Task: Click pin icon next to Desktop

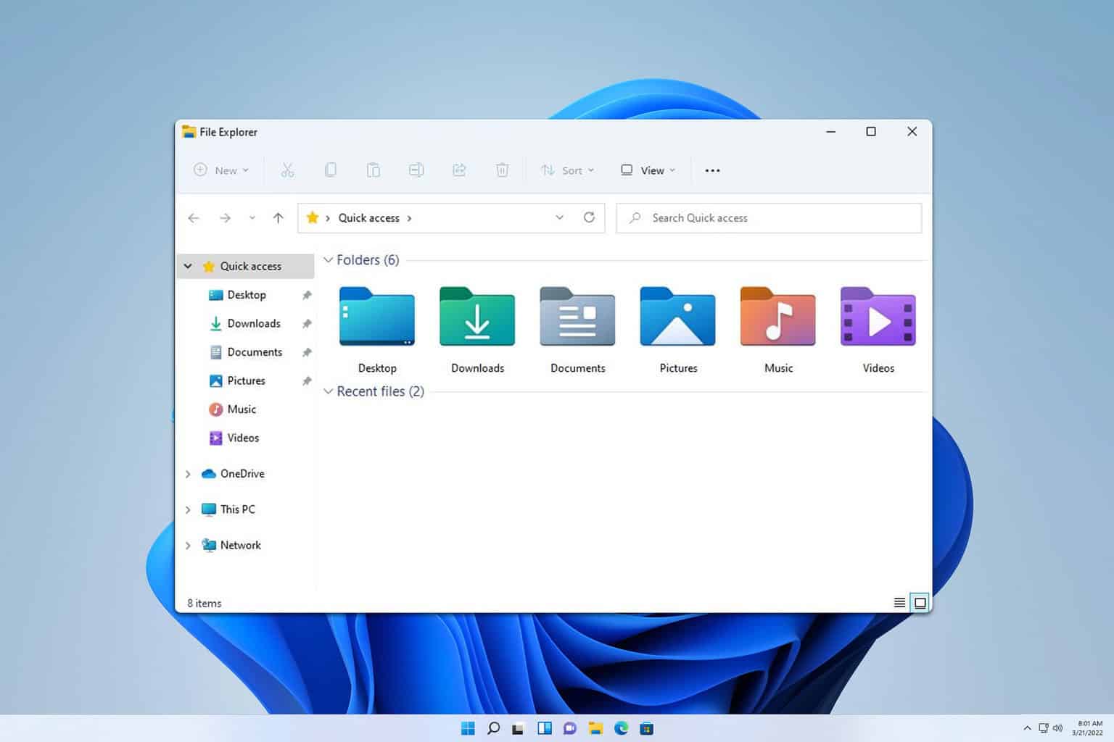Action: (x=307, y=295)
